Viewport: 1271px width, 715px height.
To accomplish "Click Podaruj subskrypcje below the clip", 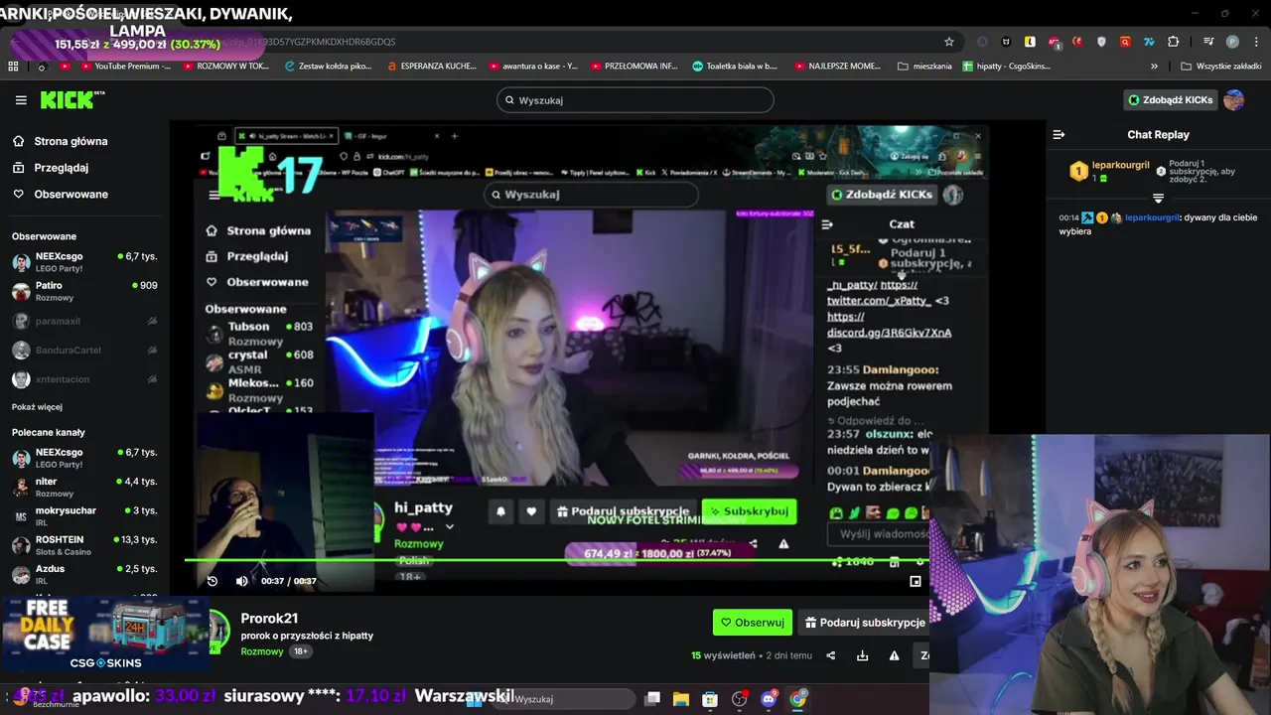I will tap(864, 623).
